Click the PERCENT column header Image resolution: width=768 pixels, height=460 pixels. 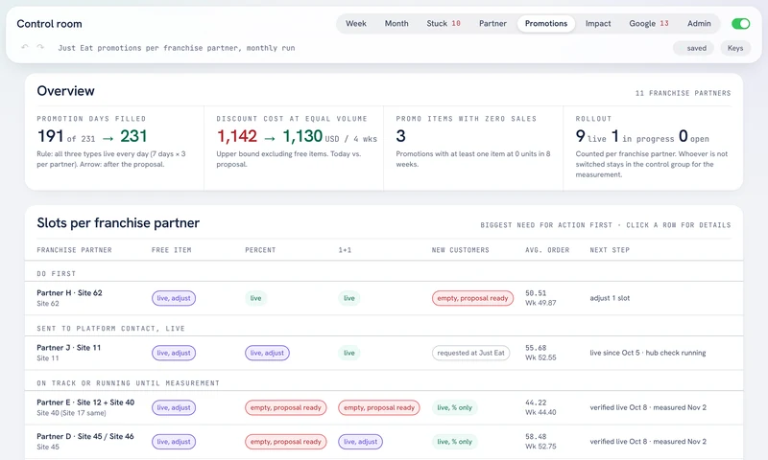pyautogui.click(x=260, y=250)
